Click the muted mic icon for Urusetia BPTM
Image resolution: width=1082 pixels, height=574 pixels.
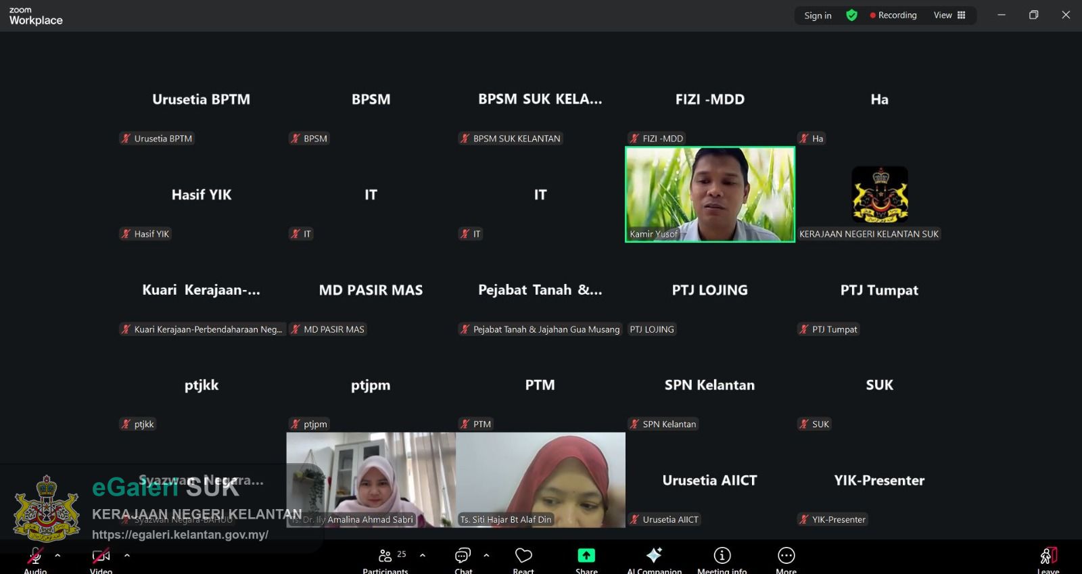tap(126, 139)
